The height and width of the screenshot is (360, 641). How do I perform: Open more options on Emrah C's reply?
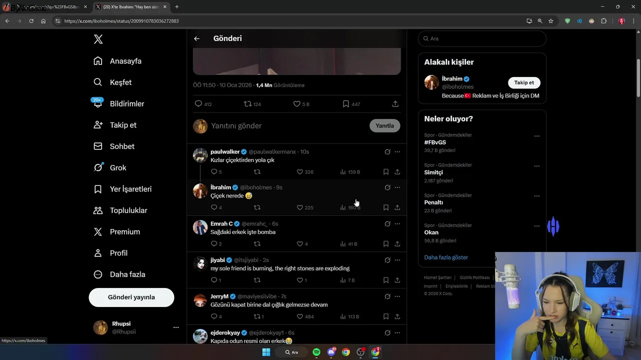(x=397, y=224)
